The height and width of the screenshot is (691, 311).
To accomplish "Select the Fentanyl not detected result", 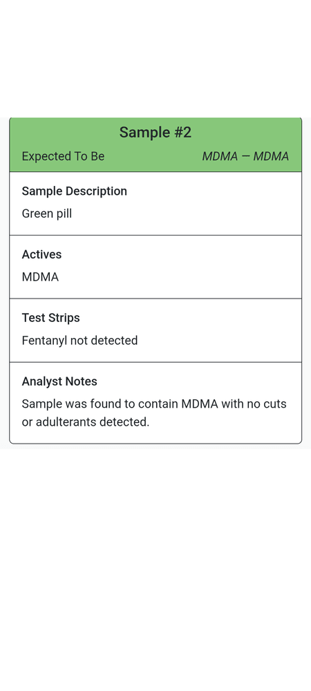I will click(79, 341).
